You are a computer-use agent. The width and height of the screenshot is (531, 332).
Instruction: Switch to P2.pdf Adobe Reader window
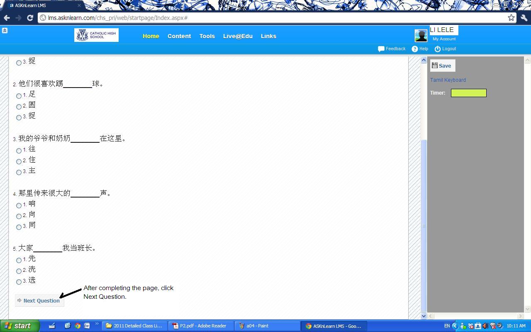[x=201, y=326]
